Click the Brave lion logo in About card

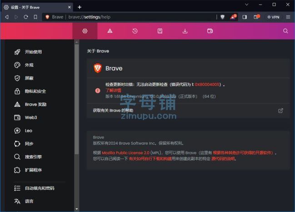(98, 68)
